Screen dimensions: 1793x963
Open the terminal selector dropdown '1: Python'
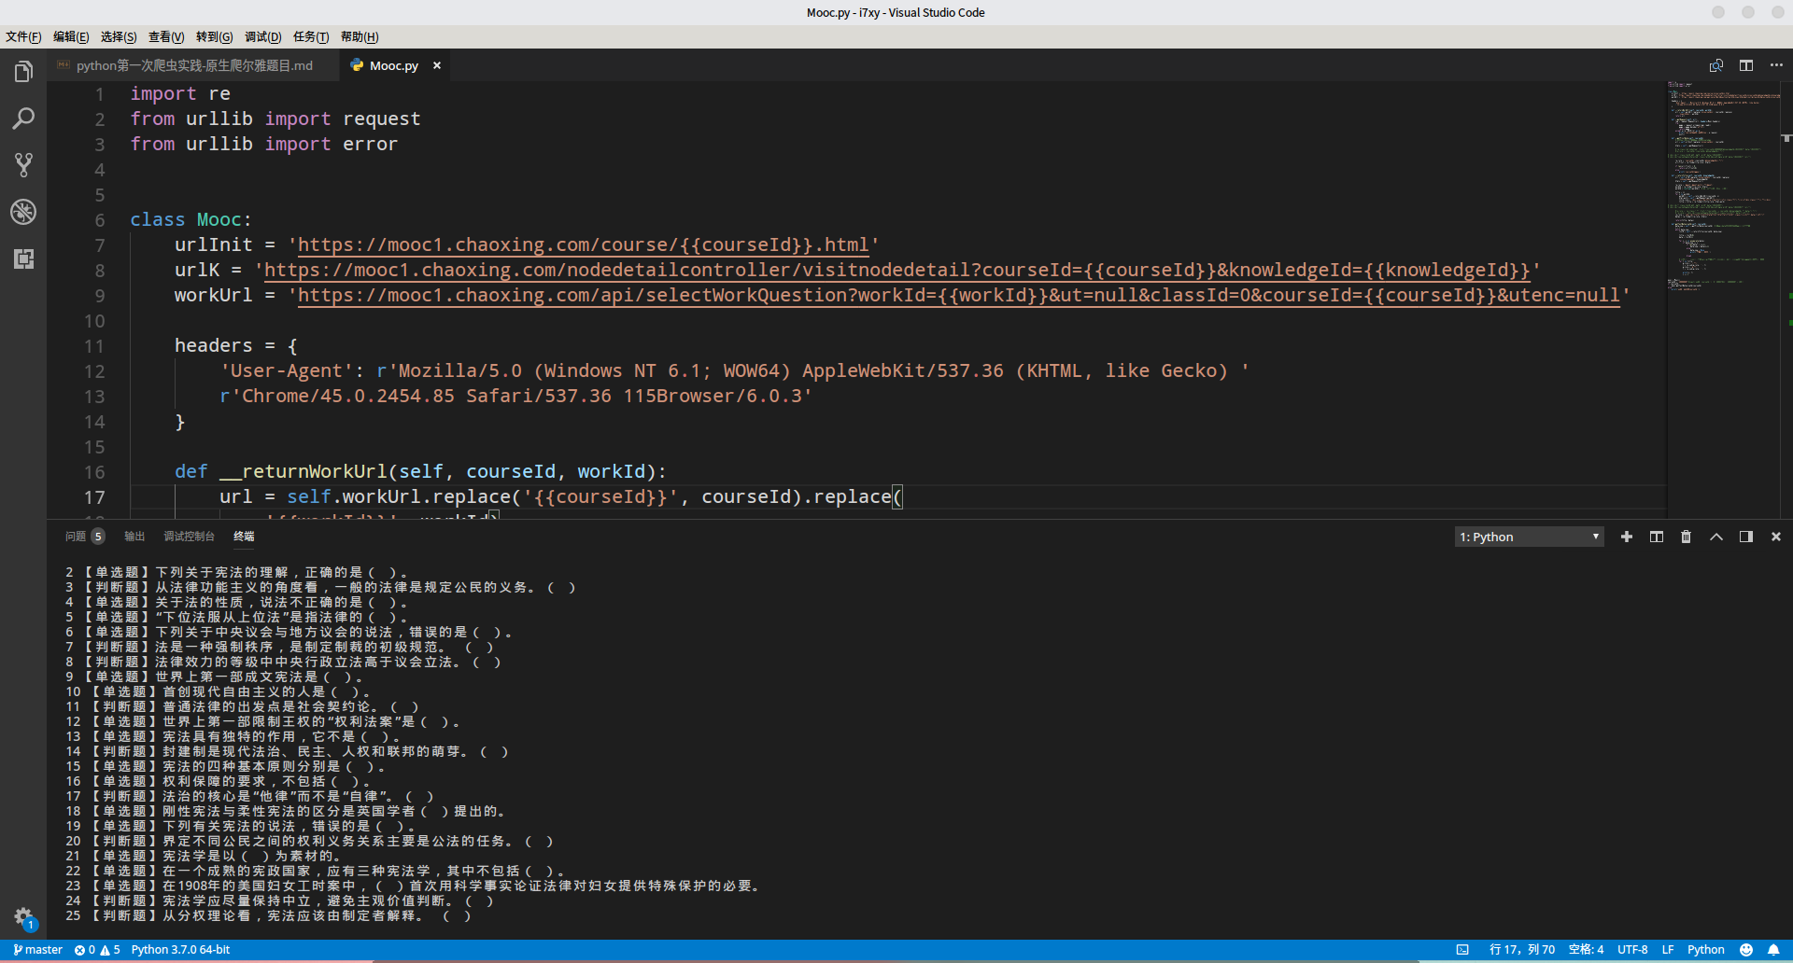click(1529, 537)
